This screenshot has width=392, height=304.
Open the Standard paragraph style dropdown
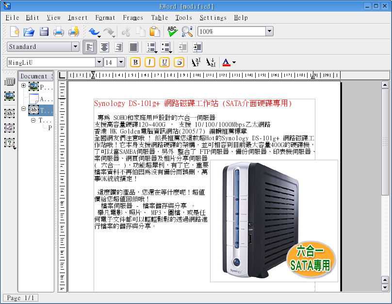(x=75, y=47)
